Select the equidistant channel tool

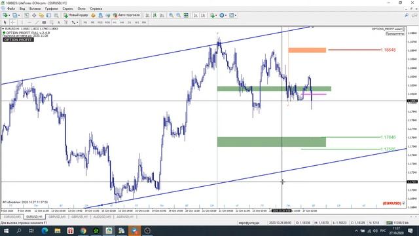tap(44, 22)
